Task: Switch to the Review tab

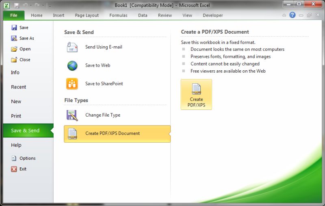Action: pyautogui.click(x=165, y=15)
